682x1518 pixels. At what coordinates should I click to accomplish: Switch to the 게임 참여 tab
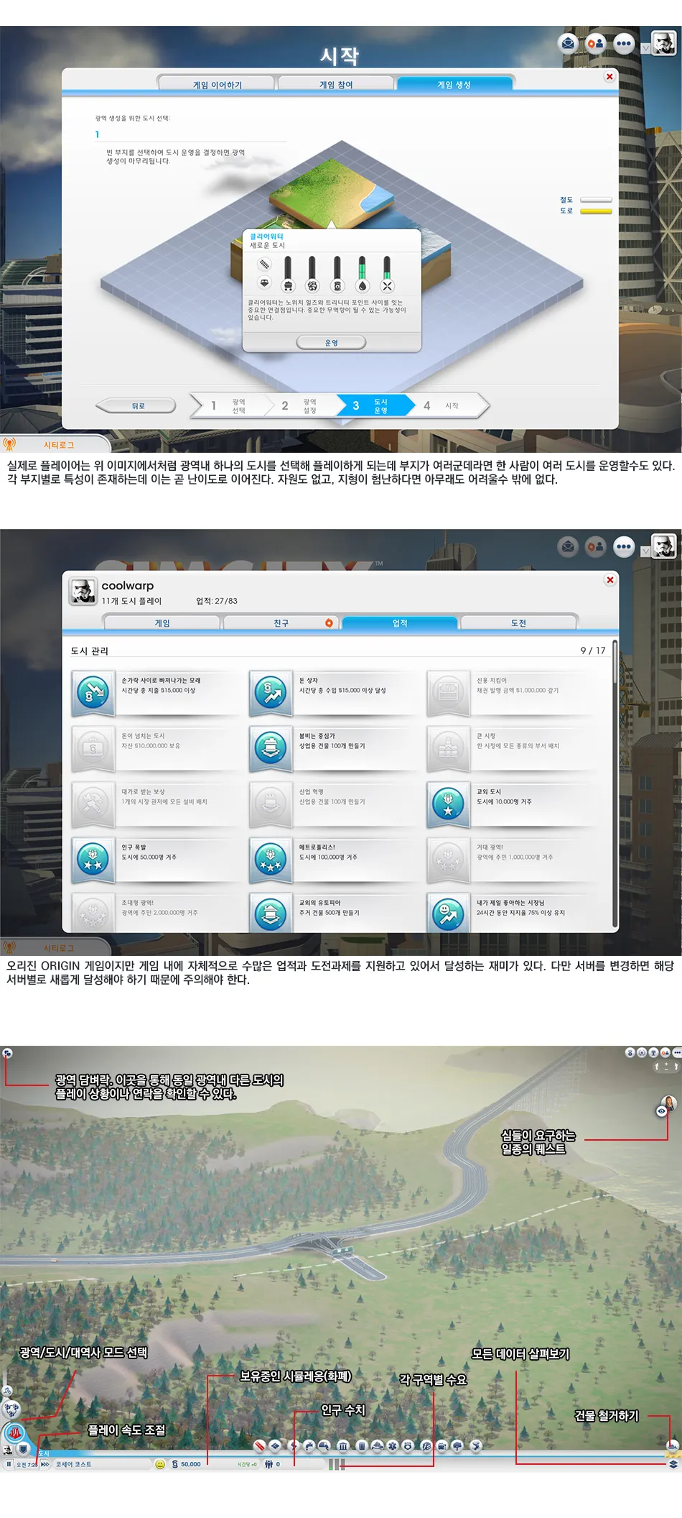pyautogui.click(x=336, y=85)
